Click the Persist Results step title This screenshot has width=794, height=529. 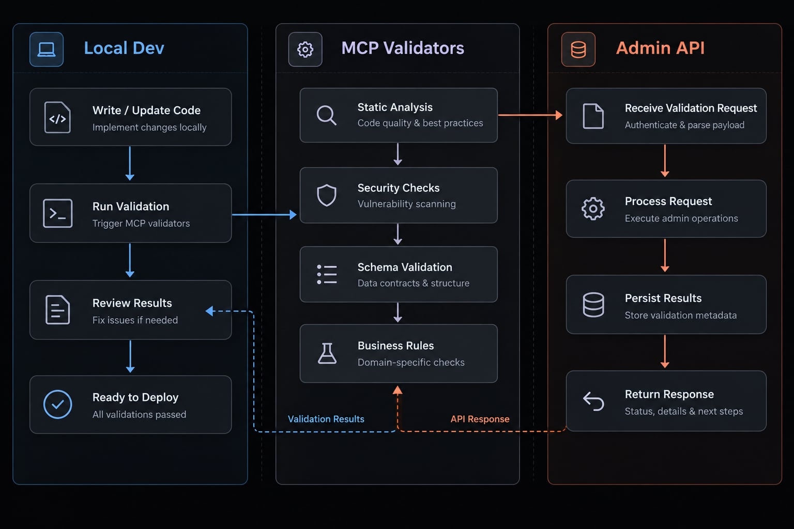click(x=663, y=298)
